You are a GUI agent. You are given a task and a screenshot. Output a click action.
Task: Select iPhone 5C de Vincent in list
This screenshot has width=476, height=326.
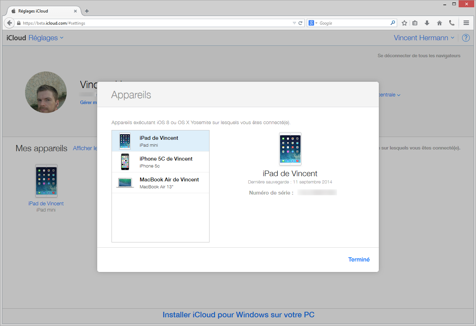[161, 162]
